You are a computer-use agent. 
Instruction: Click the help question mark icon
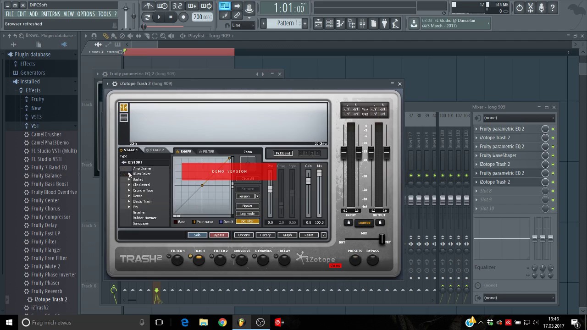tap(553, 7)
